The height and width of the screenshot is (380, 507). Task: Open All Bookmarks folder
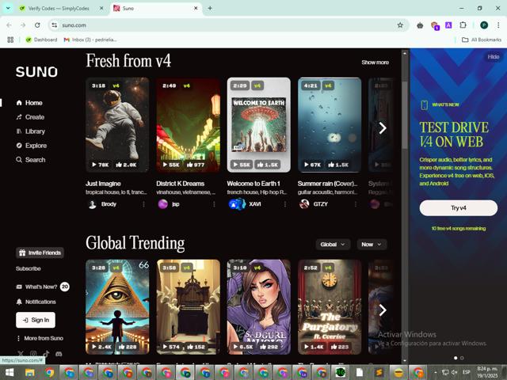[482, 40]
